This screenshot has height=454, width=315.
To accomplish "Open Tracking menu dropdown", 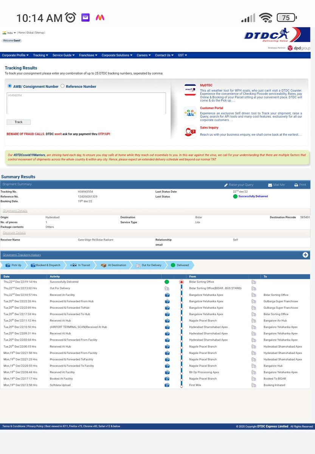I will pos(40,55).
